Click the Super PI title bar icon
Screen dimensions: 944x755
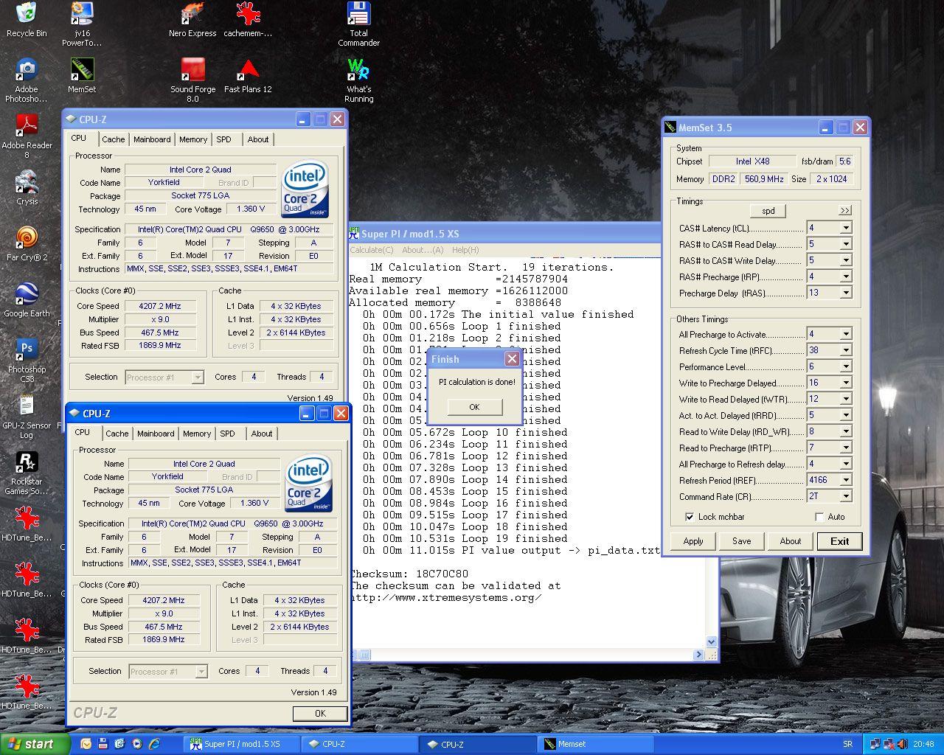click(x=354, y=233)
